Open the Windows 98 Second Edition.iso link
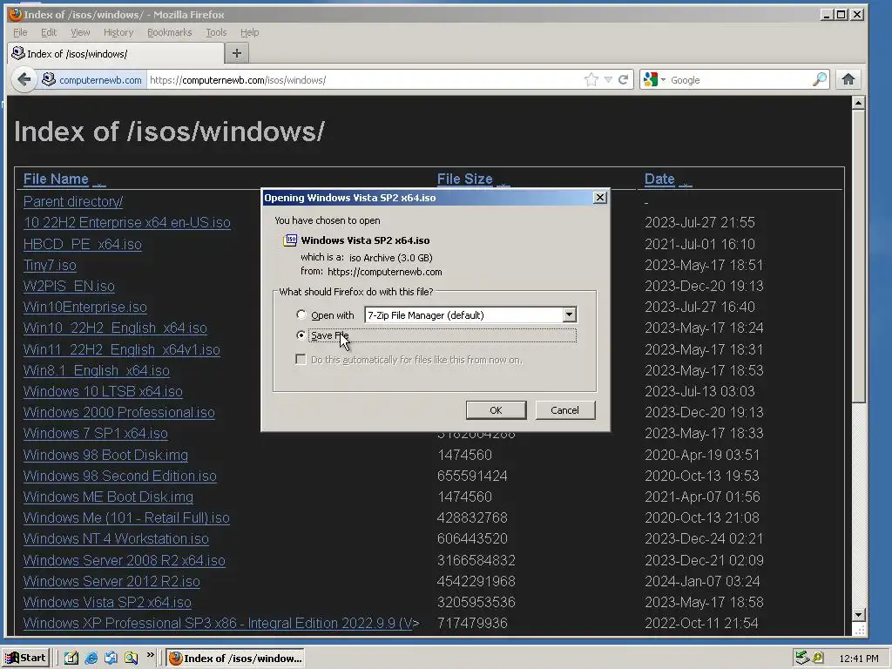The height and width of the screenshot is (669, 892). pos(120,476)
